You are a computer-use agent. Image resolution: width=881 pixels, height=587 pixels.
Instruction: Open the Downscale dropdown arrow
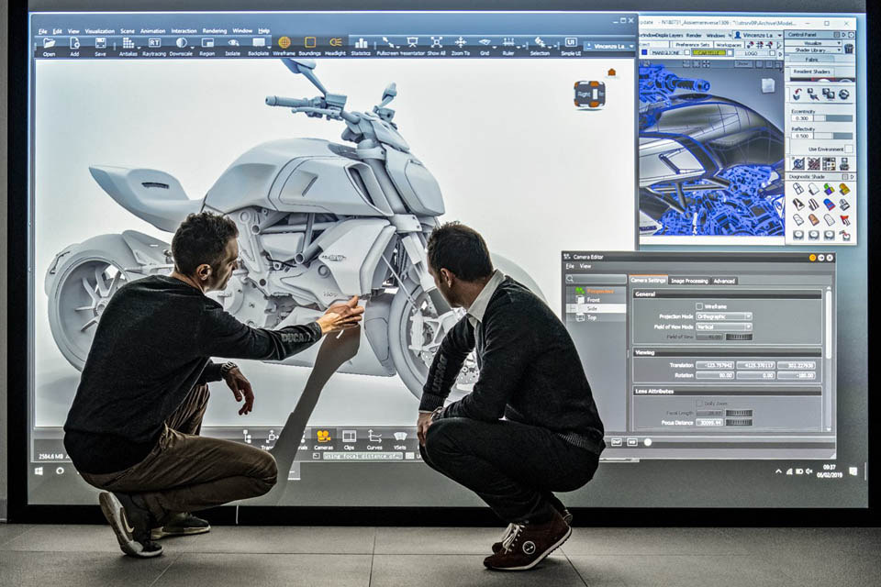click(192, 47)
